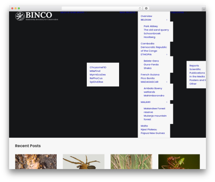Select Other in the Publications menu
This screenshot has width=215, height=182.
point(193,84)
